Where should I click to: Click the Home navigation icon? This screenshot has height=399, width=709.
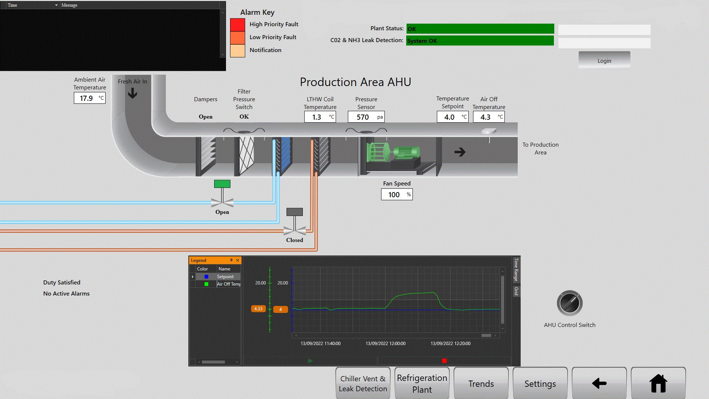658,383
